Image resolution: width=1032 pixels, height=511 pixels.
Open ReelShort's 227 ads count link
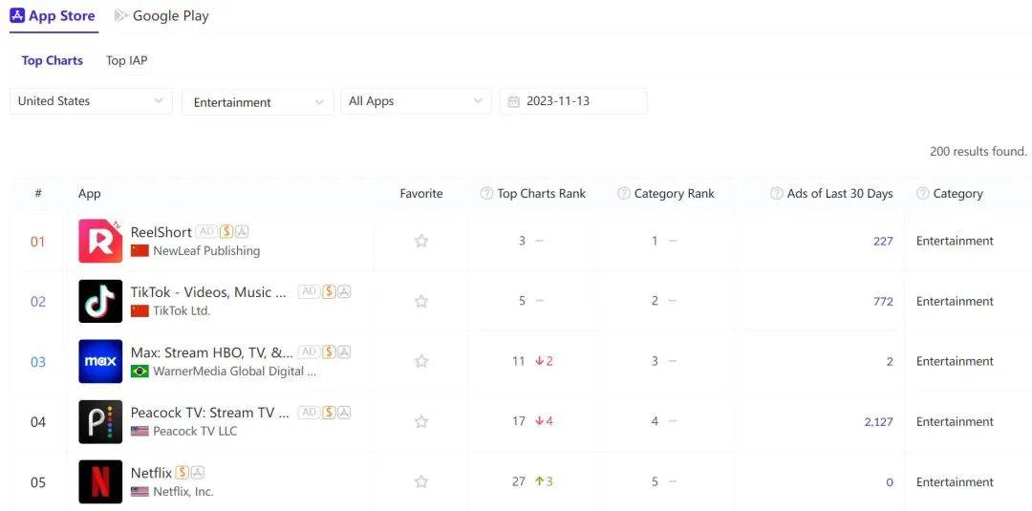882,241
